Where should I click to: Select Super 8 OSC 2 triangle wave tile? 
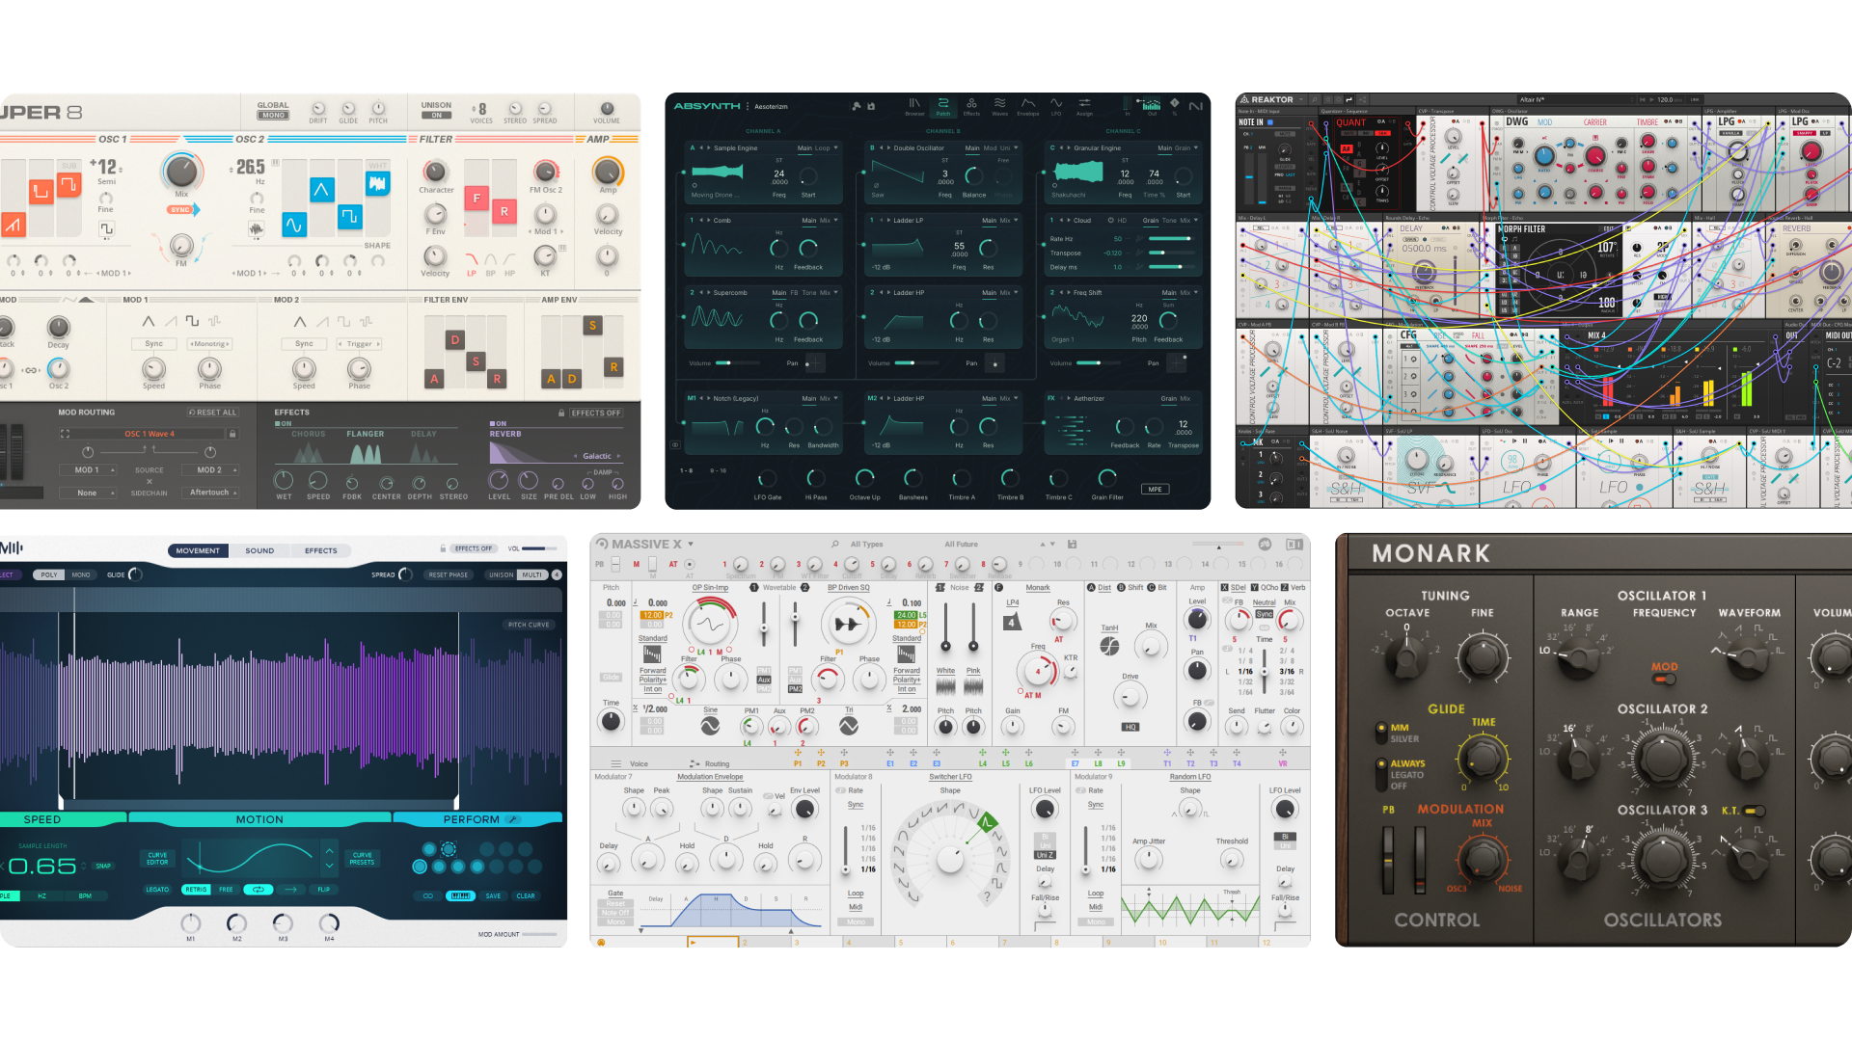pos(321,190)
